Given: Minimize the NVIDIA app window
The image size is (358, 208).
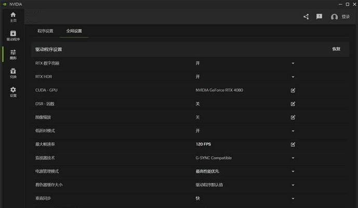Looking at the screenshot, I should [340, 4].
